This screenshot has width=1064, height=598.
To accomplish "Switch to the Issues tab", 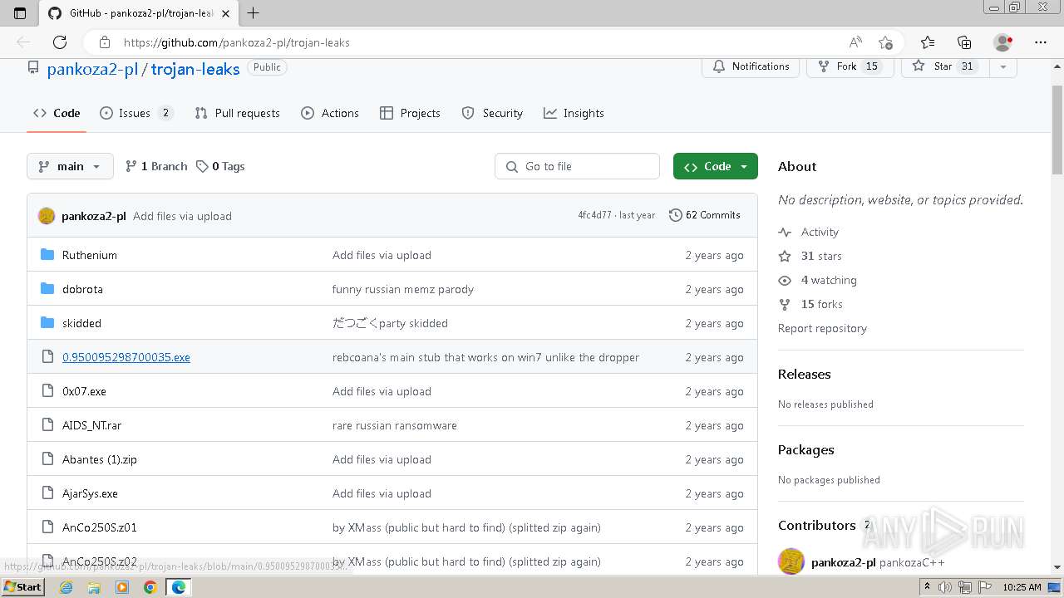I will (x=136, y=113).
